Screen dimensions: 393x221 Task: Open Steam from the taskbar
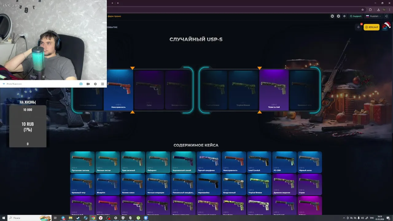pyautogui.click(x=78, y=218)
